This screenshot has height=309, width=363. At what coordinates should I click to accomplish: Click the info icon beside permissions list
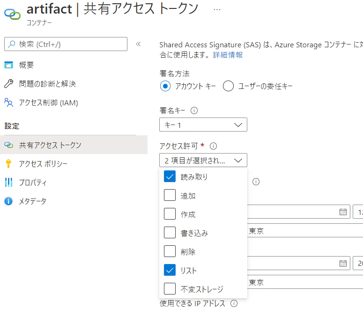[x=256, y=182]
